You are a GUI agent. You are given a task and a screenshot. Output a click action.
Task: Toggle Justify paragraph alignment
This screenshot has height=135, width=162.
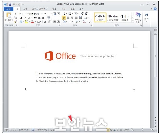76,18
